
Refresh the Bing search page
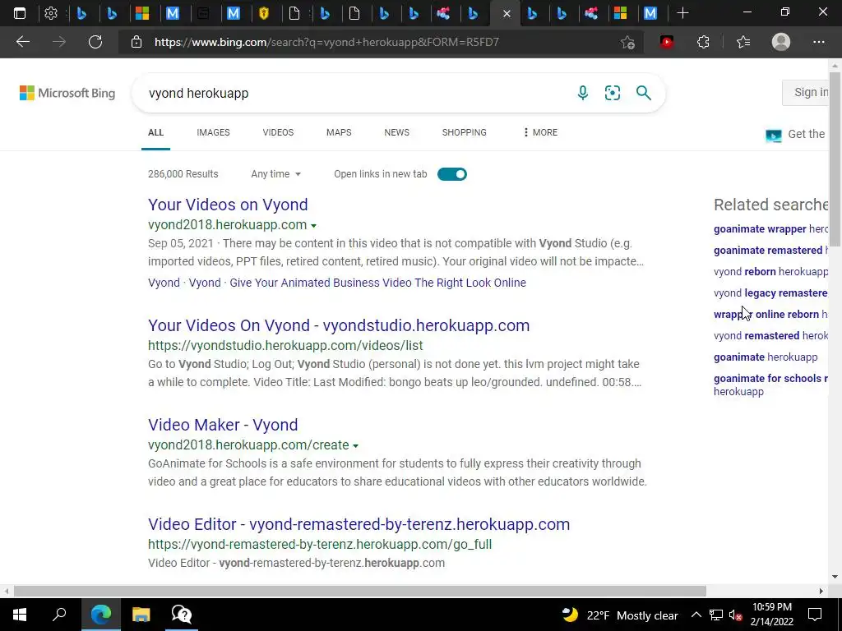(x=95, y=42)
